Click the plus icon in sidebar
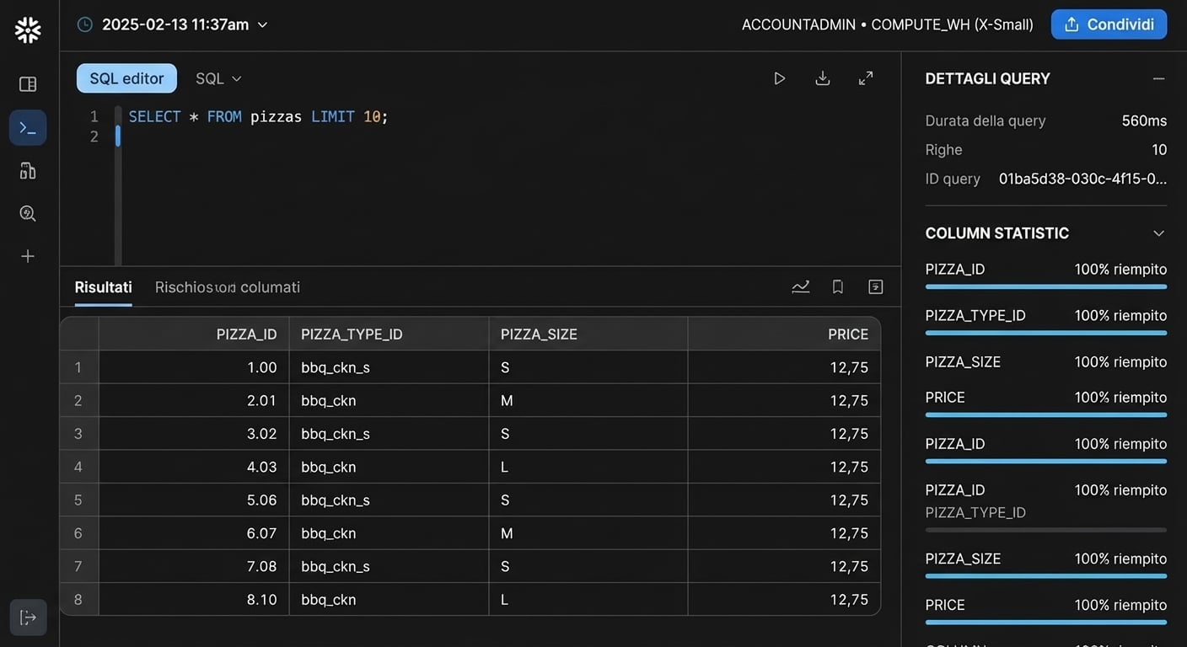 (28, 256)
